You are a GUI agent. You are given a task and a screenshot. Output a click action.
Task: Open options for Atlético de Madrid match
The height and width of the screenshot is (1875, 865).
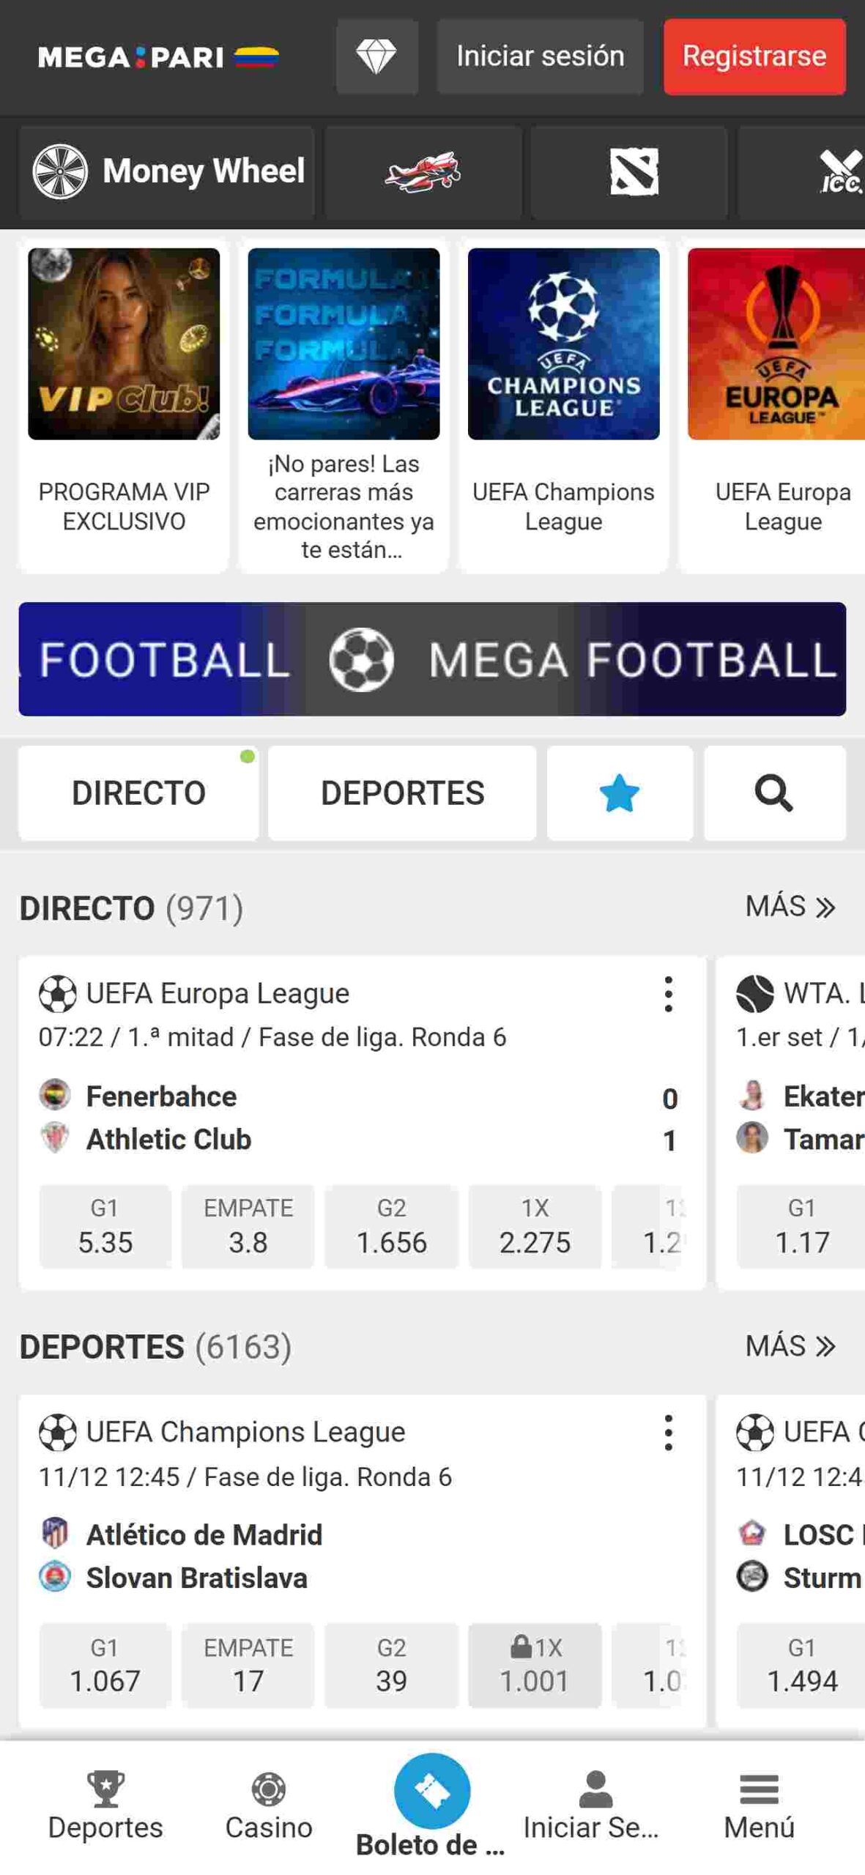pyautogui.click(x=668, y=1433)
